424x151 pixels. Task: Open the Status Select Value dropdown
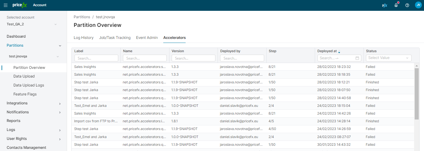389,58
